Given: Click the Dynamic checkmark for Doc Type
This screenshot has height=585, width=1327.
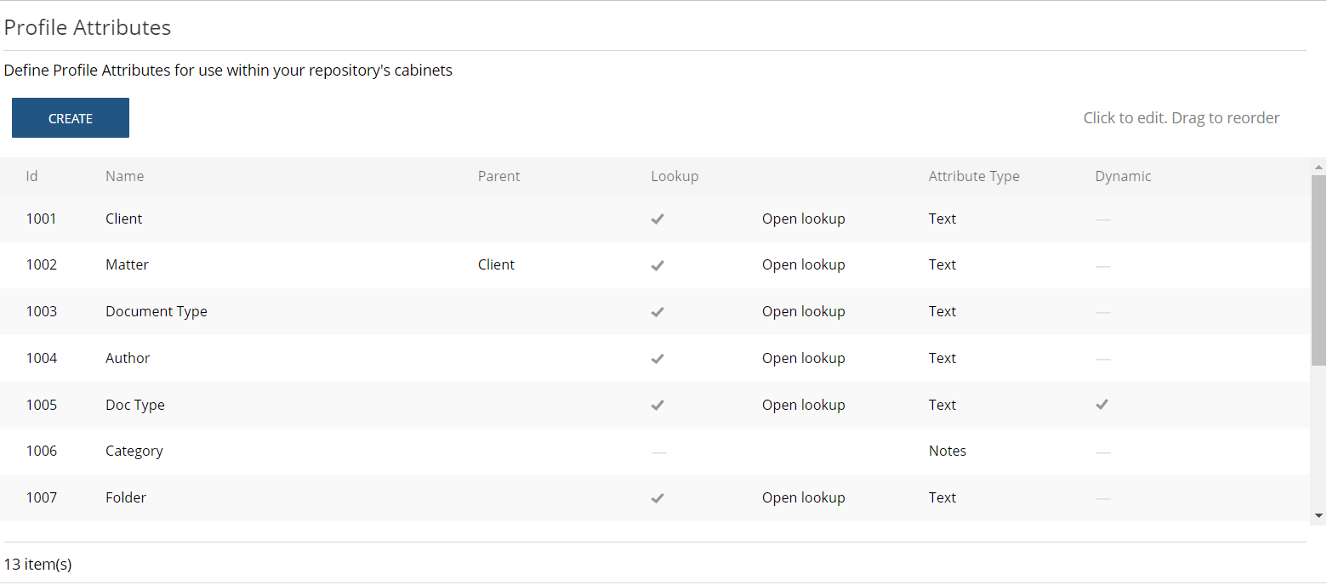Looking at the screenshot, I should 1102,405.
